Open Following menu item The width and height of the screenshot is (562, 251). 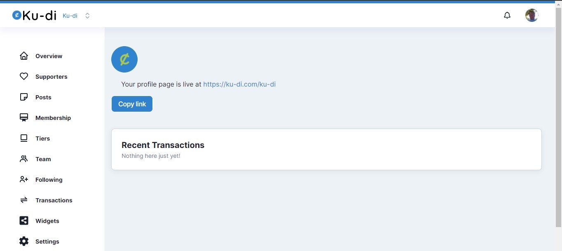point(49,180)
